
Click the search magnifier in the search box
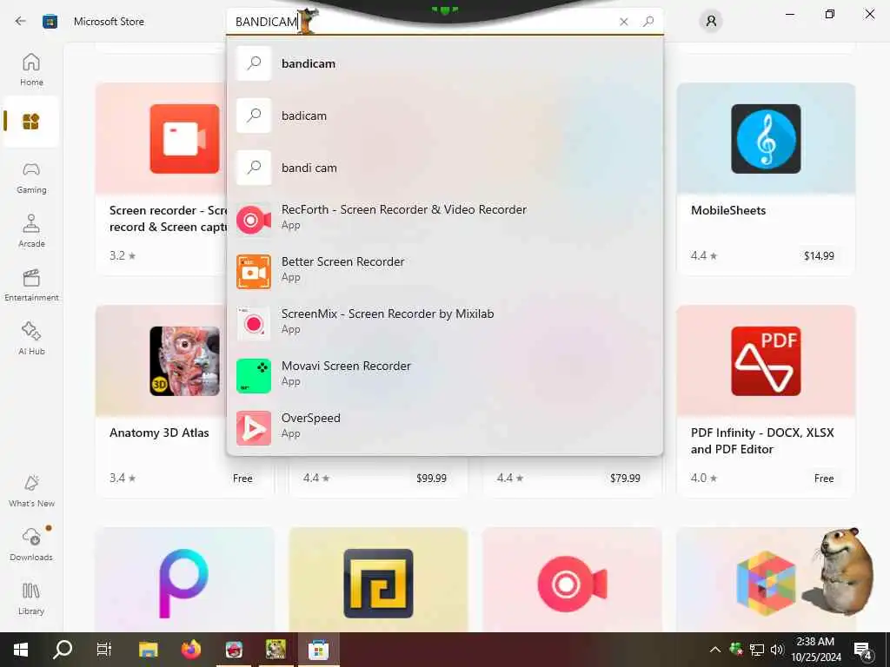pos(648,22)
